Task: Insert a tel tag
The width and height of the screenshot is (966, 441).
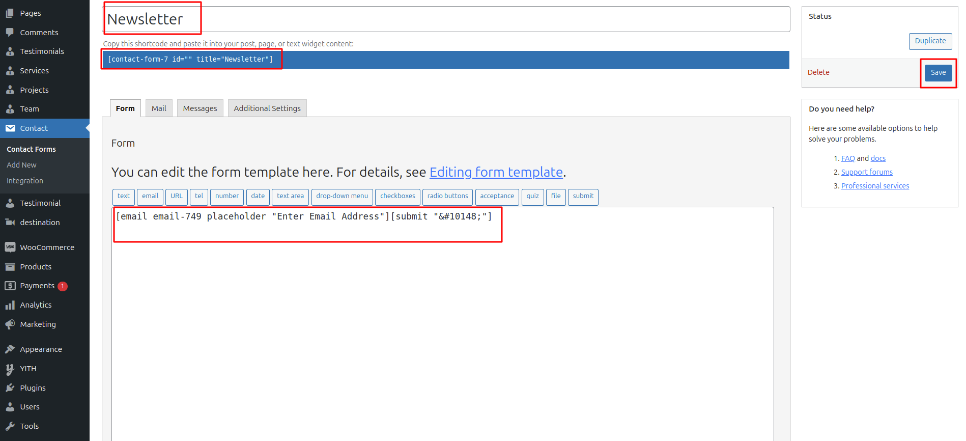Action: point(199,197)
